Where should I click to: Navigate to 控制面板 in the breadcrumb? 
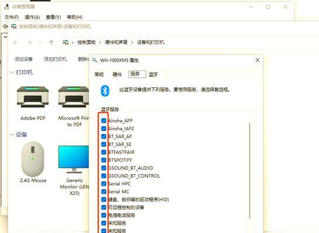(x=86, y=42)
